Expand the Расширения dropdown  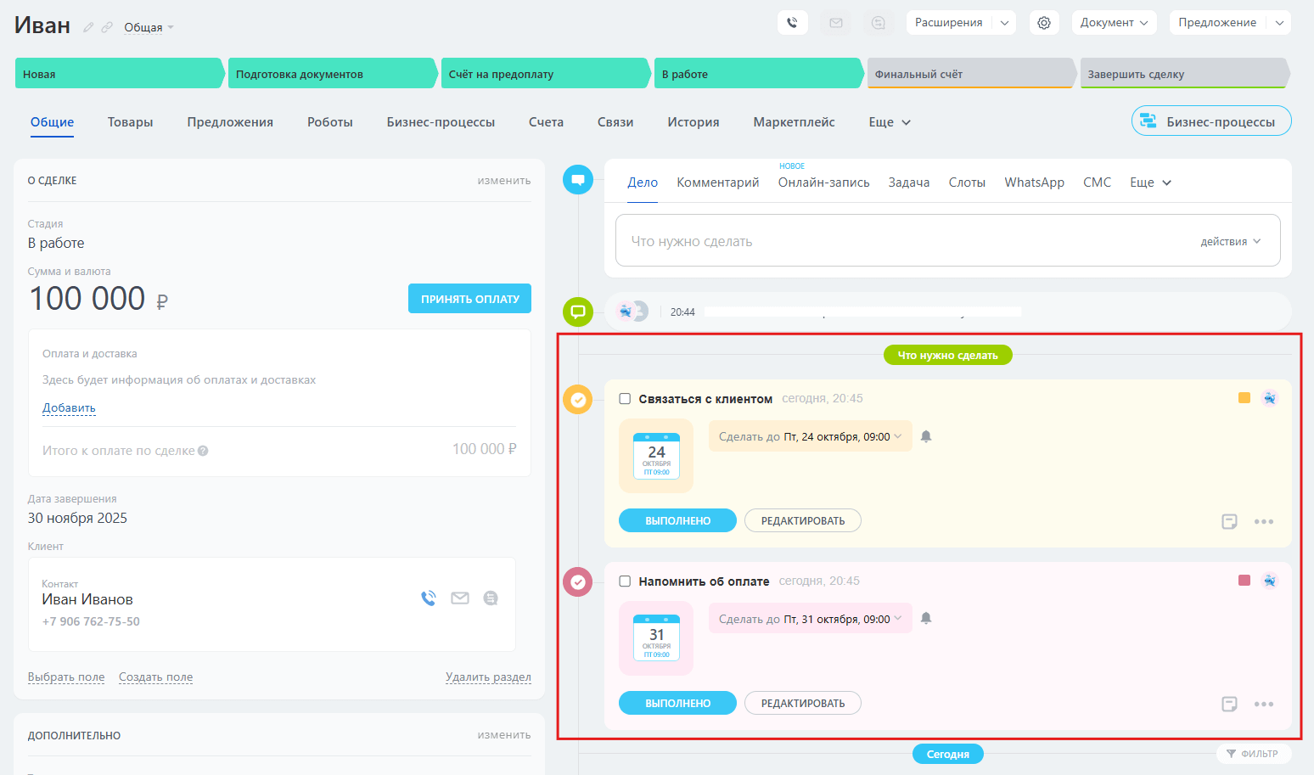[1004, 23]
